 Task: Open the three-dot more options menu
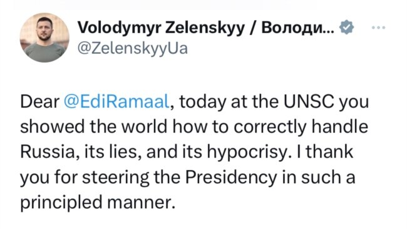tap(378, 28)
